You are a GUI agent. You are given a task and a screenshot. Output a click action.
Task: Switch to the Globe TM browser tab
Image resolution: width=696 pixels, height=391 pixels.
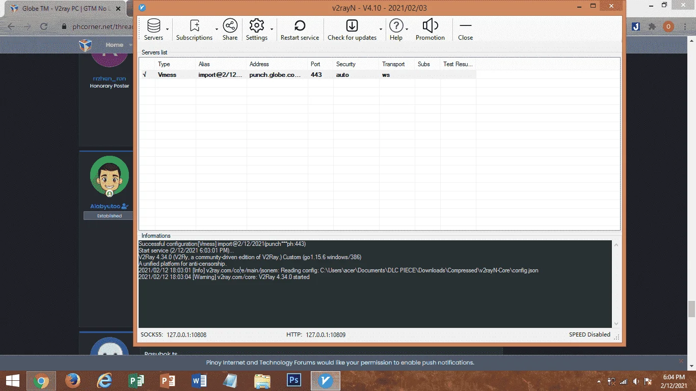pyautogui.click(x=67, y=9)
